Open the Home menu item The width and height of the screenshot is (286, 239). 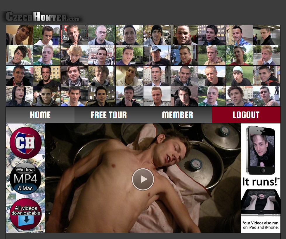point(40,115)
